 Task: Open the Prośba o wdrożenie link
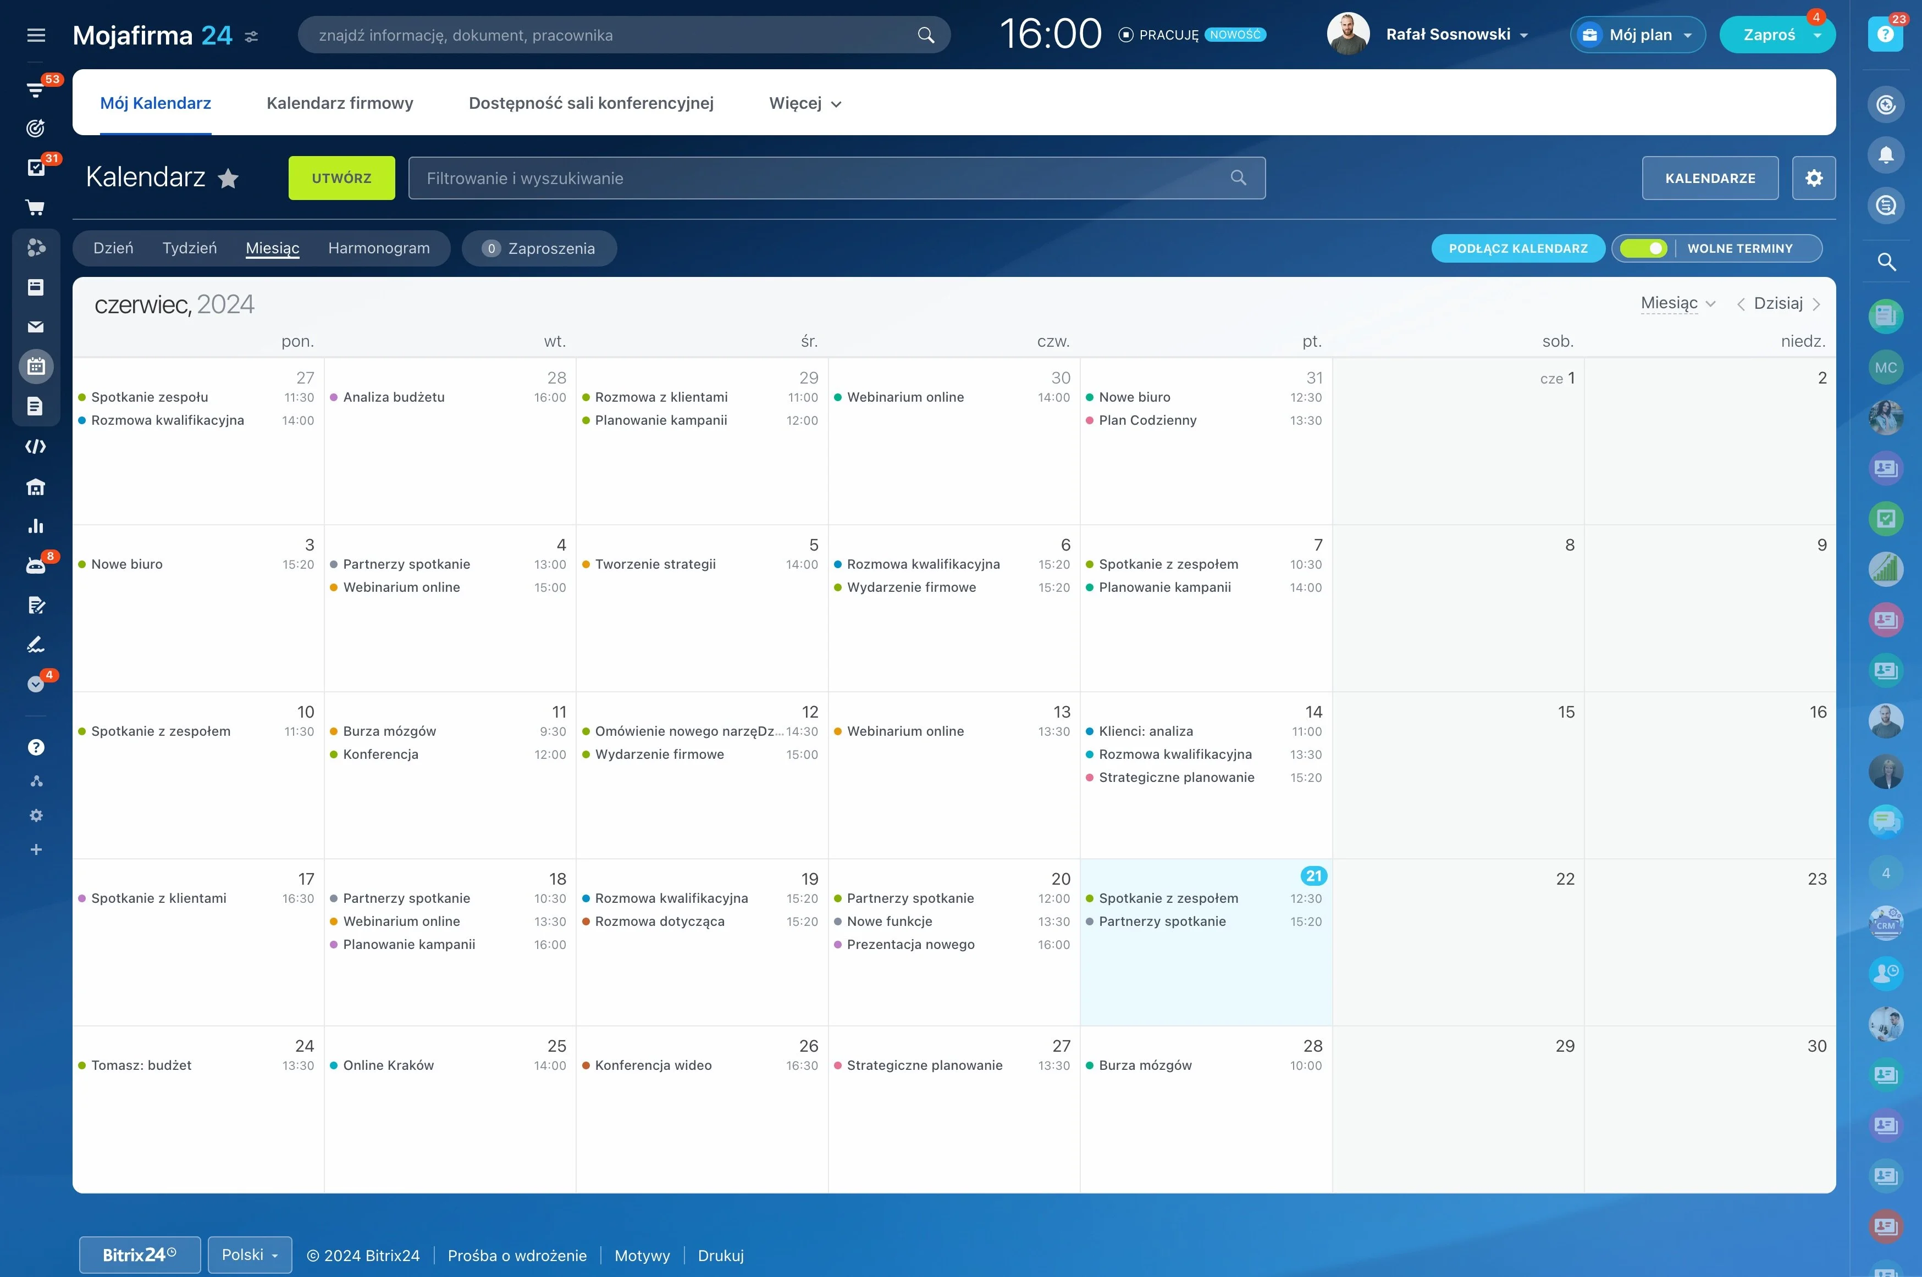pos(517,1256)
